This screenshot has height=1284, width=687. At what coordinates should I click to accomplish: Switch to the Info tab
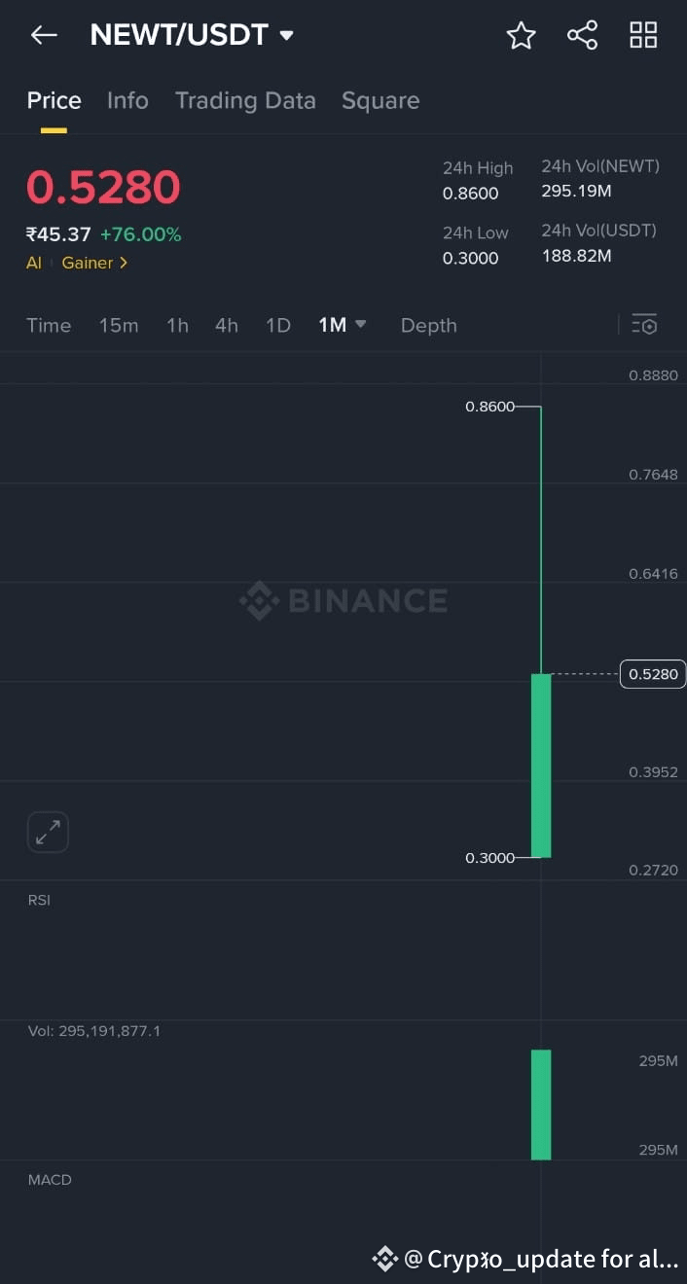127,100
